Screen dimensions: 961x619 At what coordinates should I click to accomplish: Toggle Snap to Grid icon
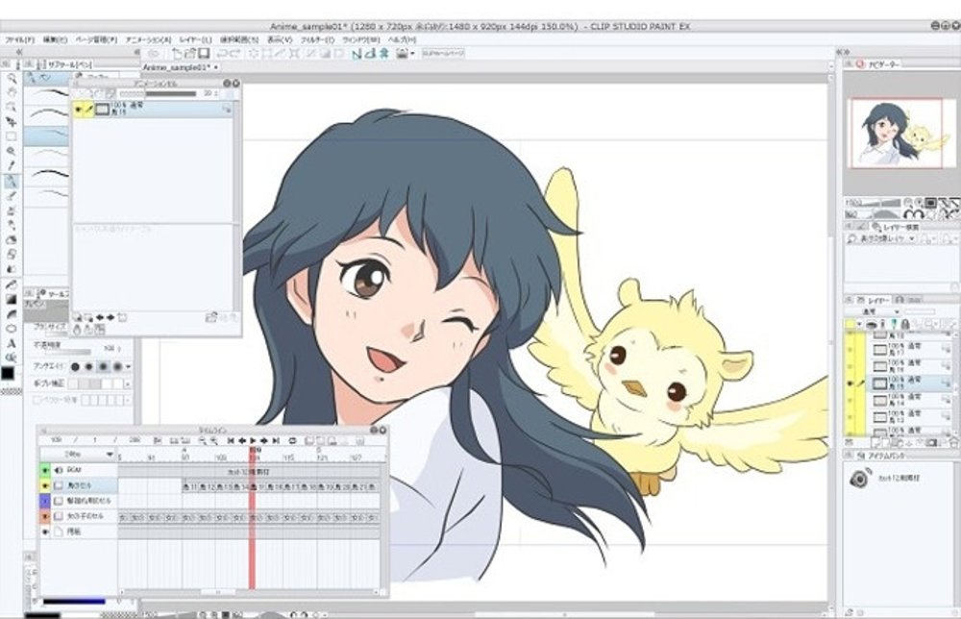(383, 53)
